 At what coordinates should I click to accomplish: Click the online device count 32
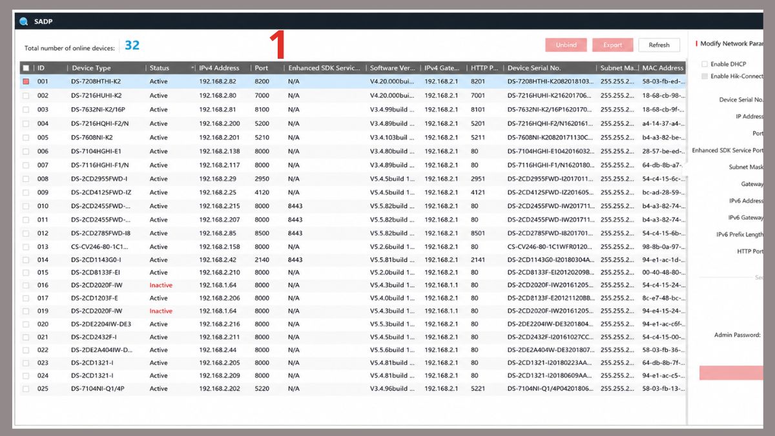pyautogui.click(x=132, y=45)
